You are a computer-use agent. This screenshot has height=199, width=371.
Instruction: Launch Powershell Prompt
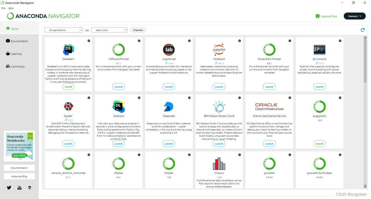click(x=269, y=86)
